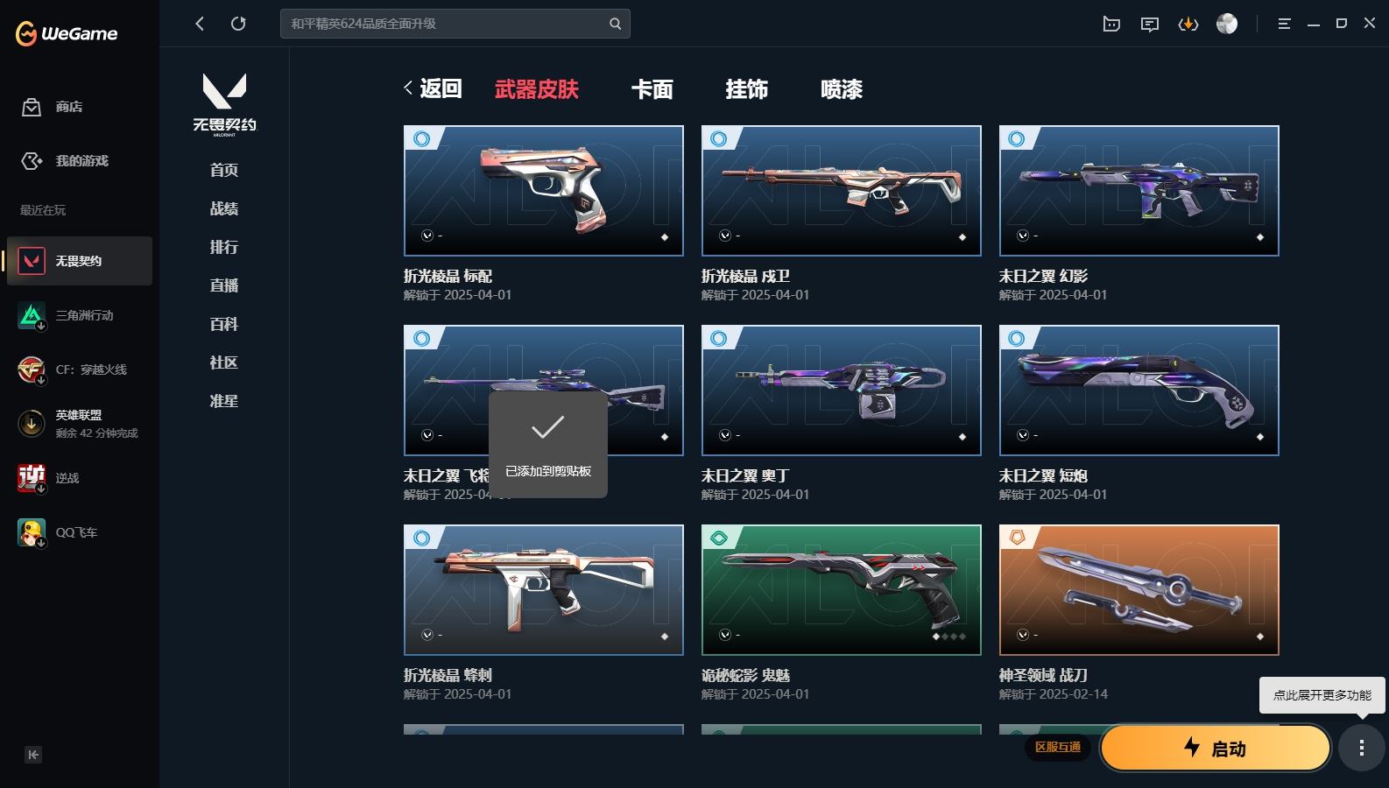Viewport: 1389px width, 788px height.
Task: Go back with the top arrow icon
Action: [x=200, y=24]
